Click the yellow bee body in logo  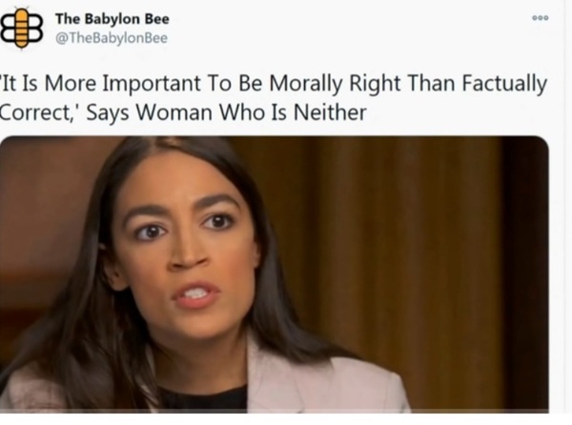pos(22,29)
